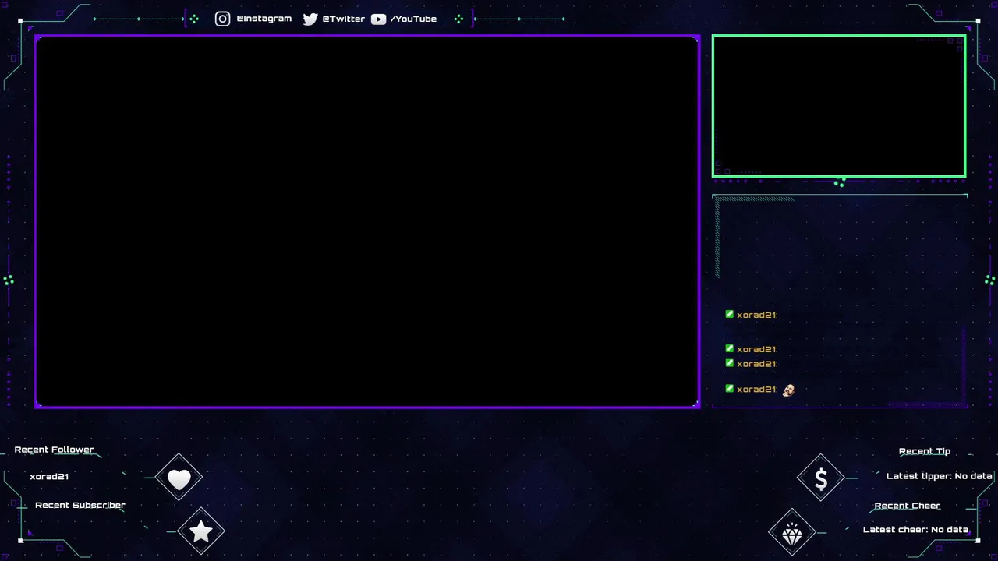The height and width of the screenshot is (561, 998).
Task: Click "Latest cheer: No data" text
Action: pos(915,530)
